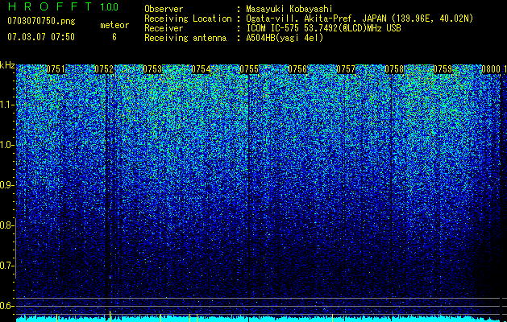Click the bright meteor echo dot after 0752

[x=110, y=277]
